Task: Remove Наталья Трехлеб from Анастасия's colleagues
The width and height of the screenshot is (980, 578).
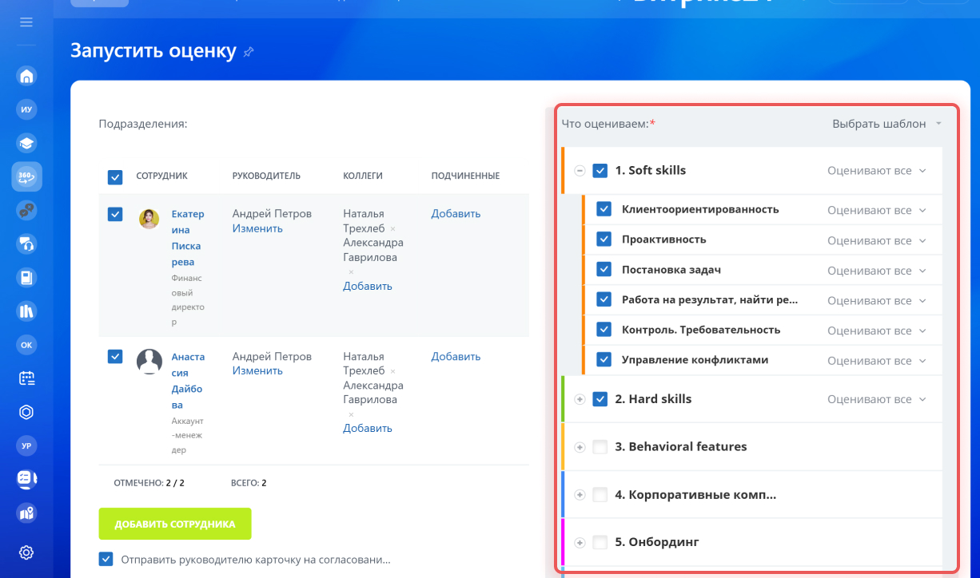Action: [x=392, y=371]
